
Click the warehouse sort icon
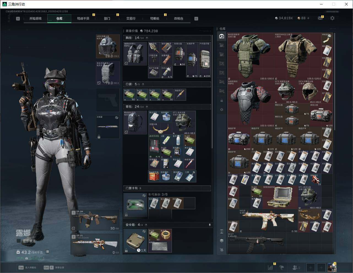222,250
